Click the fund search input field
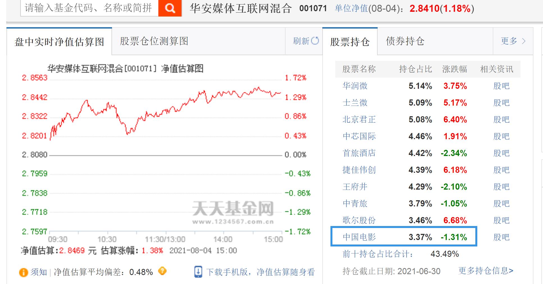The image size is (543, 284). pyautogui.click(x=87, y=8)
